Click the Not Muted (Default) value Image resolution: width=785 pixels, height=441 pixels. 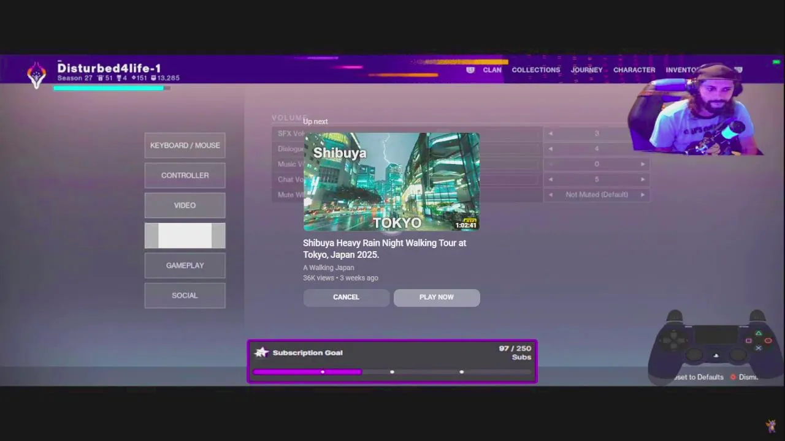coord(597,195)
